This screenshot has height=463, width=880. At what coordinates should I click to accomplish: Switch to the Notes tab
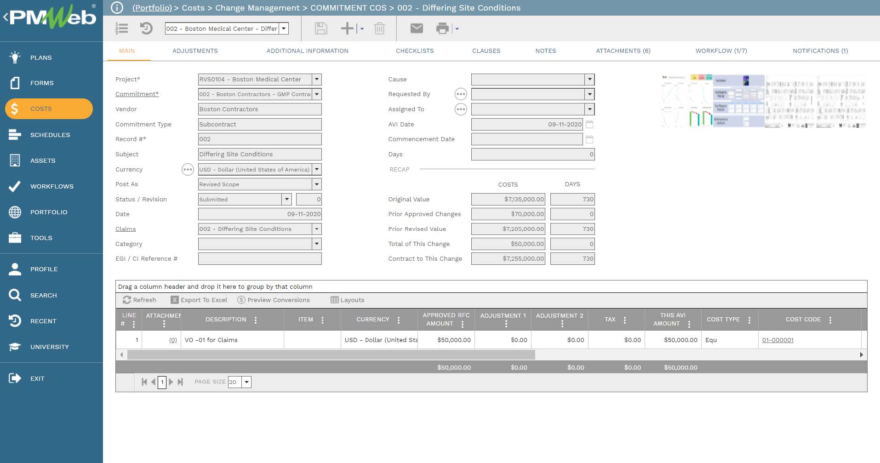point(545,51)
